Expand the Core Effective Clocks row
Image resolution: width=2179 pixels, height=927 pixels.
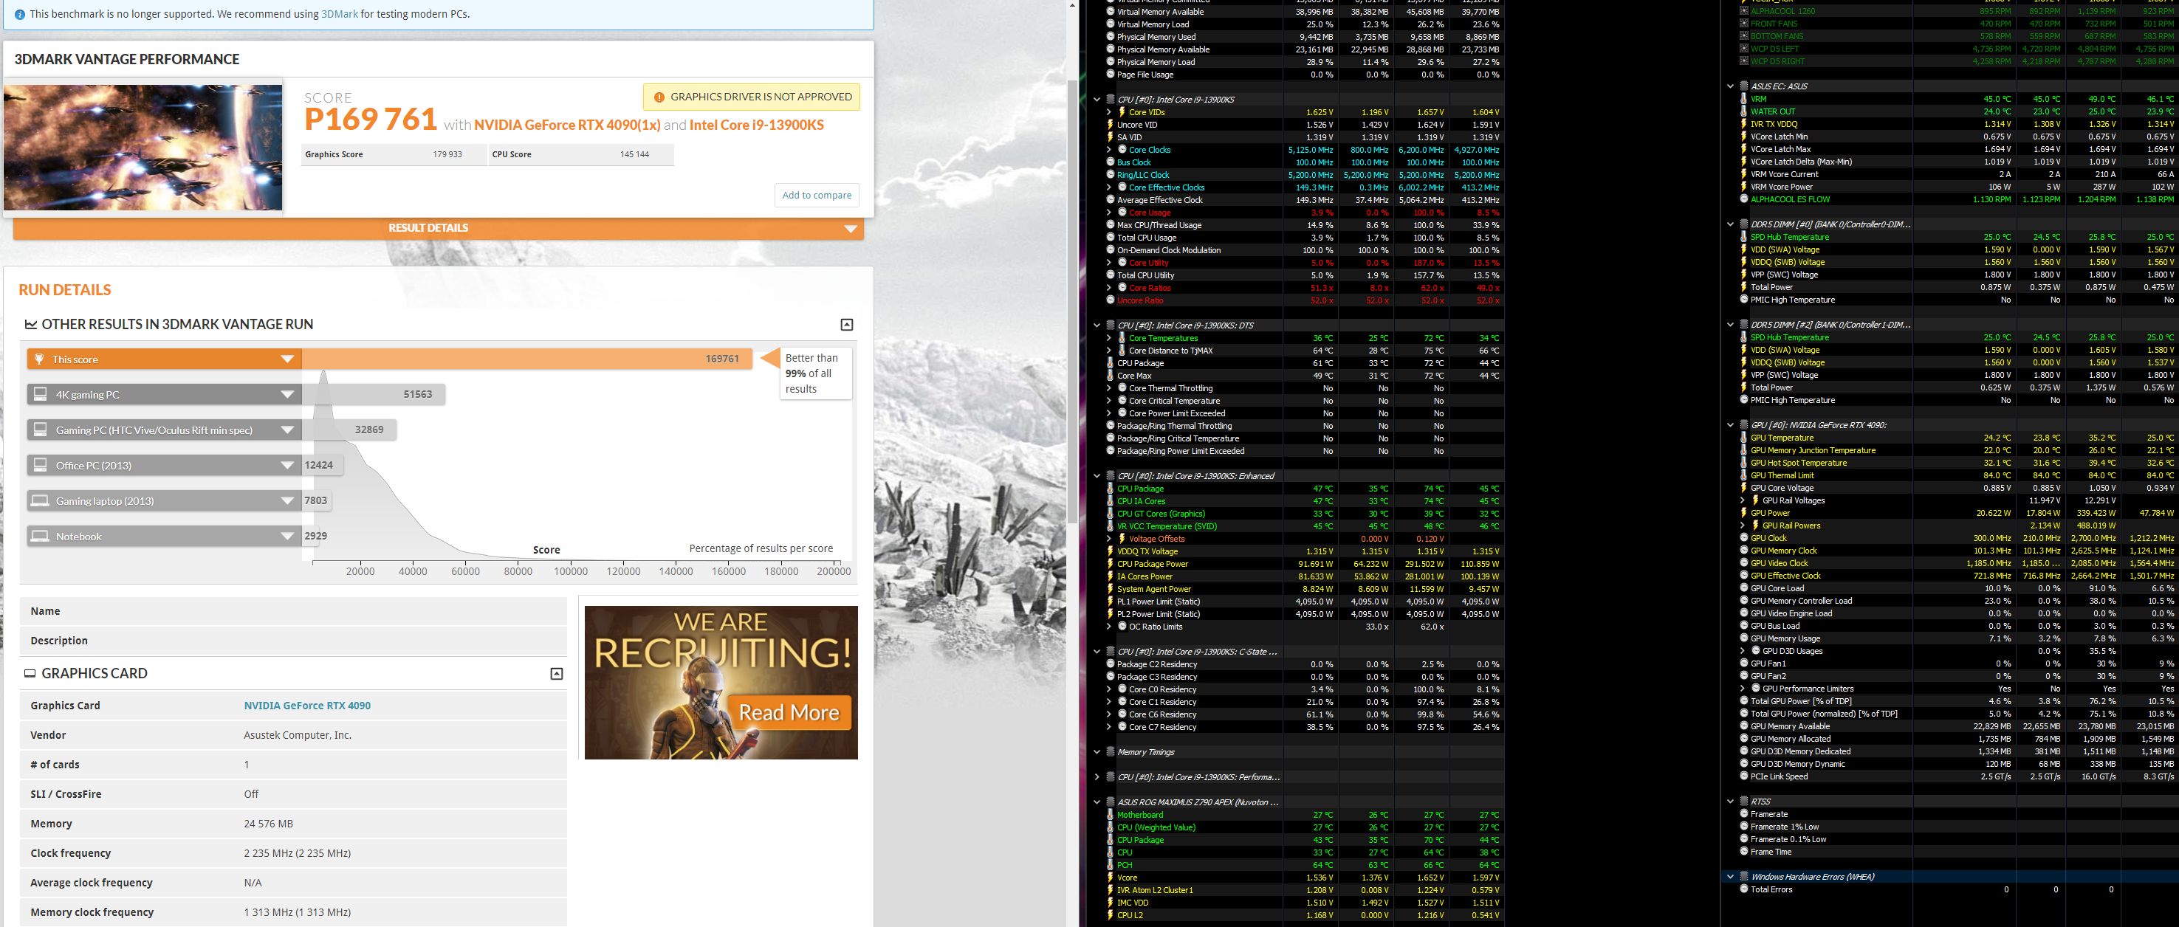click(1109, 187)
